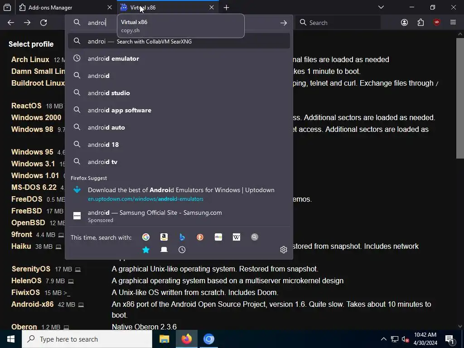Go forward to next page
The image size is (464, 348).
(x=27, y=23)
